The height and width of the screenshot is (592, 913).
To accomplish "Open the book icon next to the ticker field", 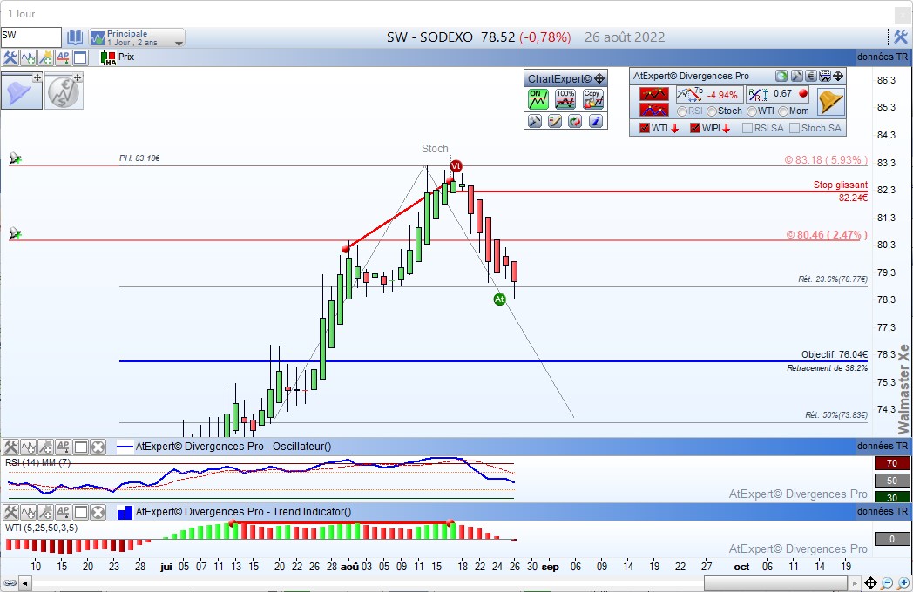I will coord(75,37).
